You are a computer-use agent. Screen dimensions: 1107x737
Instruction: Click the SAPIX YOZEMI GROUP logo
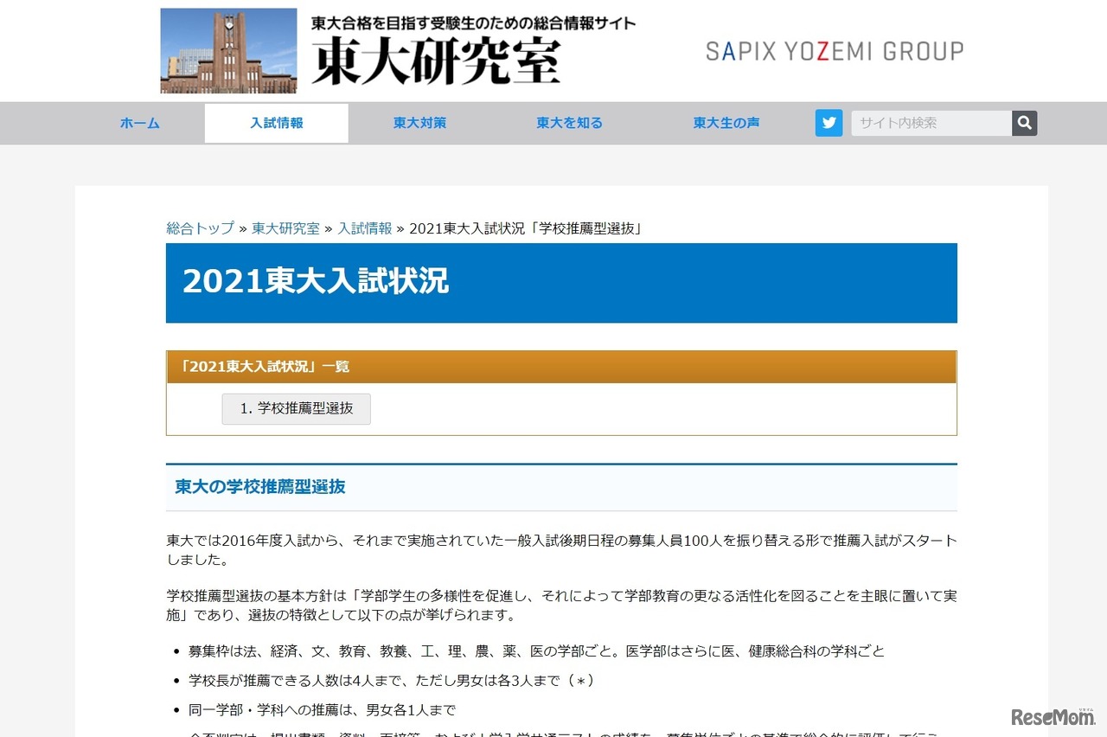[x=833, y=51]
